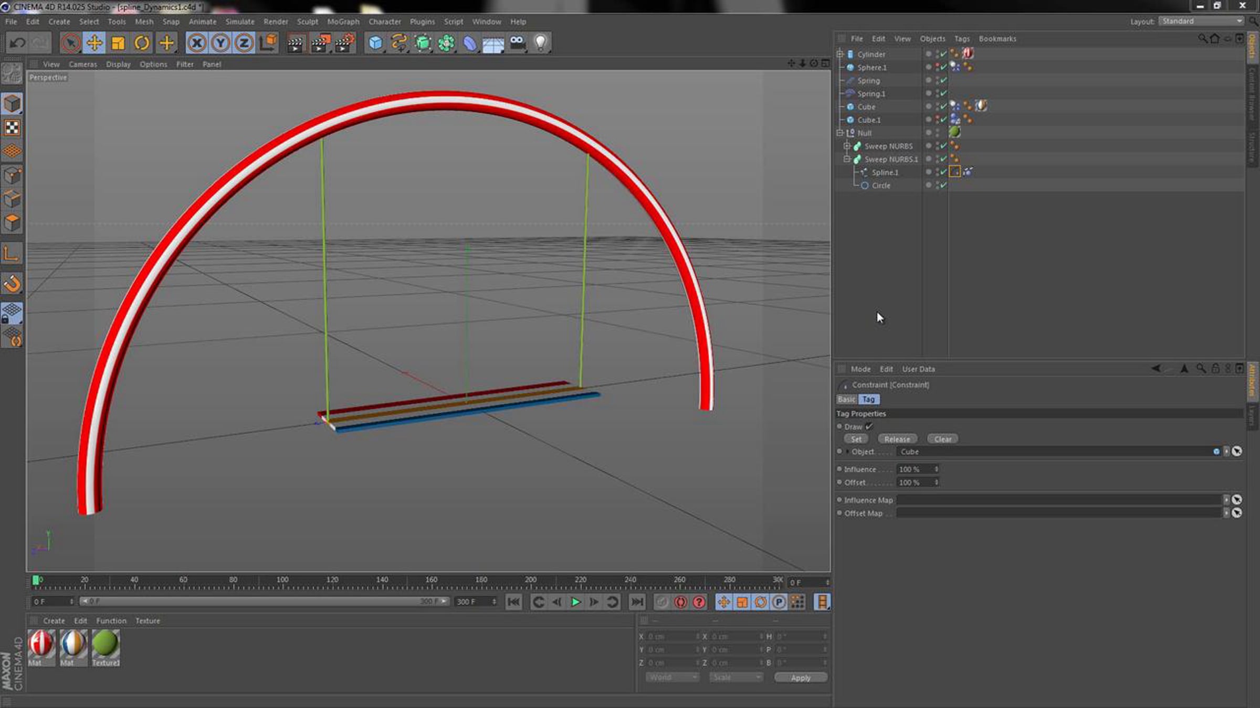This screenshot has height=708, width=1260.
Task: Open the deformer objects icon
Action: coord(470,43)
